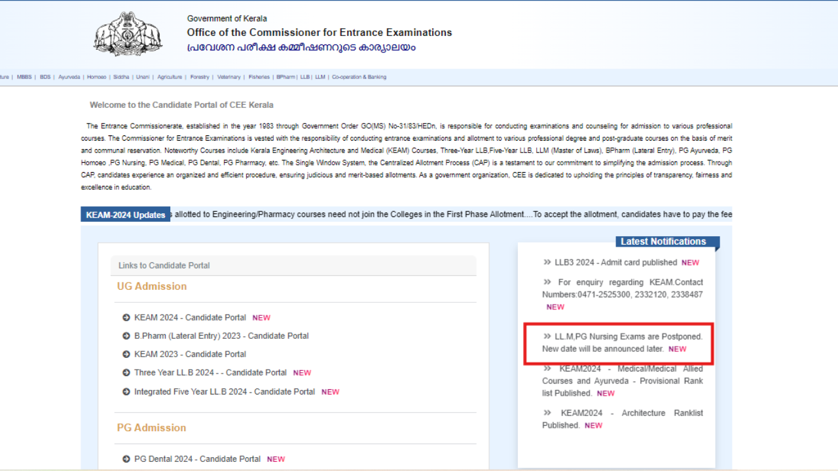
Task: Open the LLB menu item
Action: tap(305, 77)
